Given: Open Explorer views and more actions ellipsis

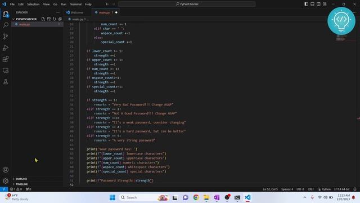Looking at the screenshot, I should (x=57, y=12).
